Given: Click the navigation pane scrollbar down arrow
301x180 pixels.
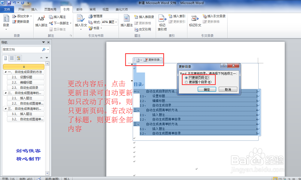Looking at the screenshot, I should coord(47,173).
